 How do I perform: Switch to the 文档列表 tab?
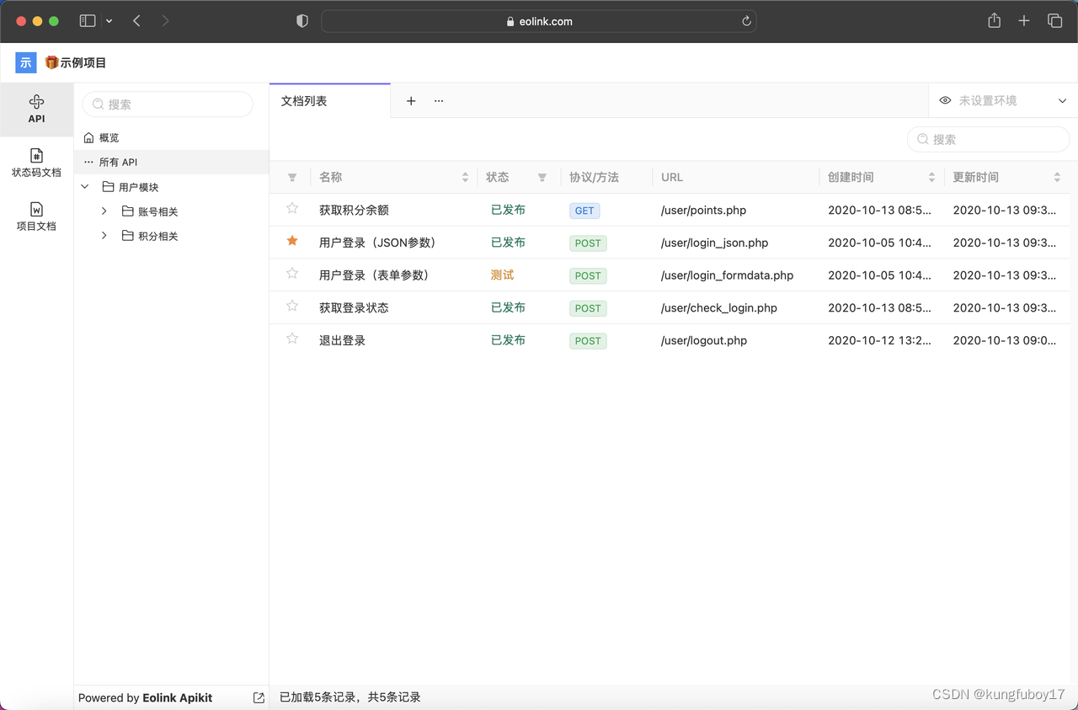point(330,101)
